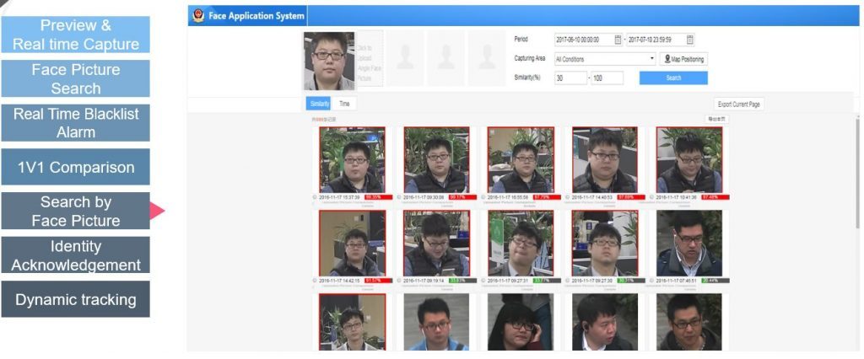The width and height of the screenshot is (864, 359).
Task: Tick the circle beside 2016-11-17 14:42:15
Action: tap(316, 281)
